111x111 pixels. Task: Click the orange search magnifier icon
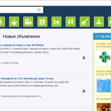(39, 10)
